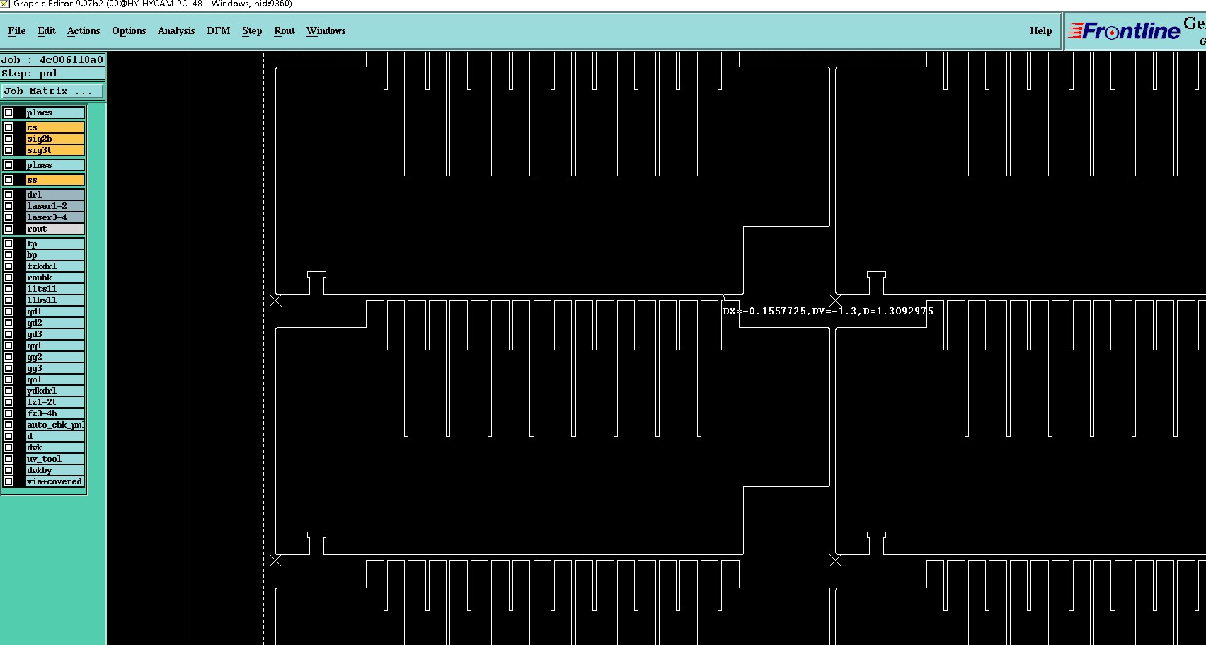Viewport: 1206px width, 645px height.
Task: Select the gd3 layer name
Action: (x=55, y=334)
